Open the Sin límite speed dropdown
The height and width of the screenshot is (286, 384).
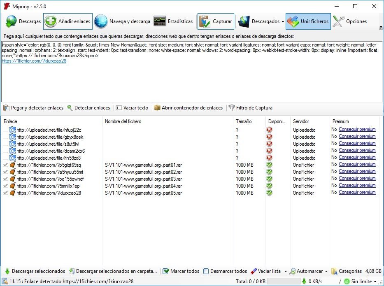pyautogui.click(x=375, y=281)
